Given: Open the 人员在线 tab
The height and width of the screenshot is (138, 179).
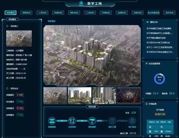Looking at the screenshot, I should pos(42,13).
